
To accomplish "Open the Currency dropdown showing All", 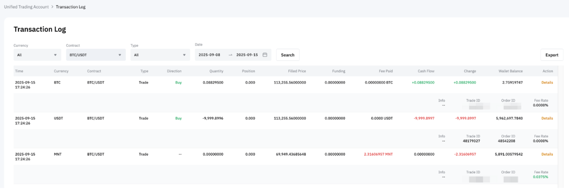I will click(37, 55).
